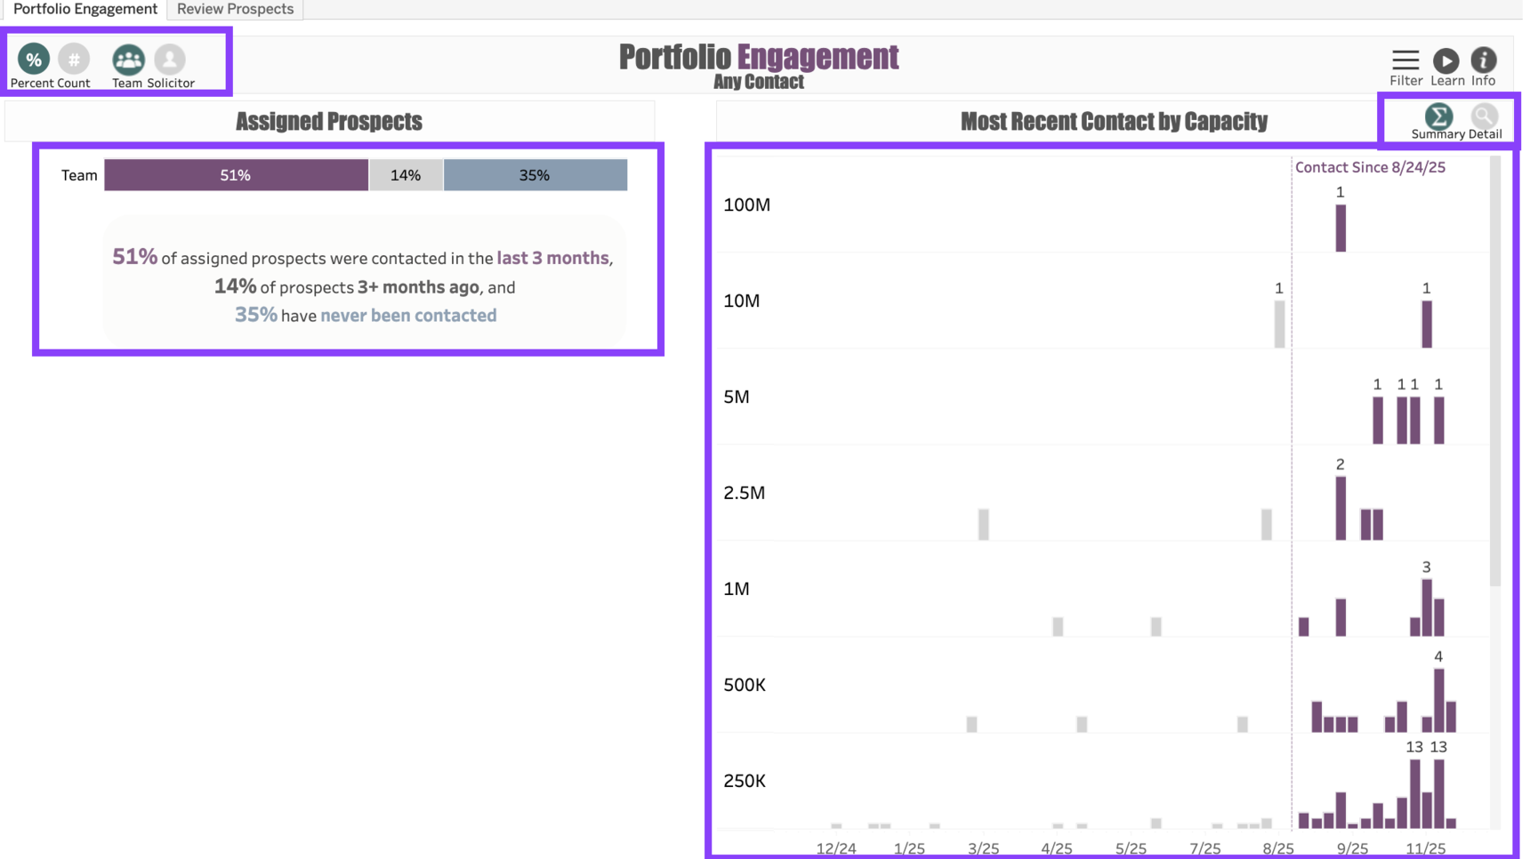Click the vertical chart scrollbar
1530x859 pixels.
tap(1495, 372)
